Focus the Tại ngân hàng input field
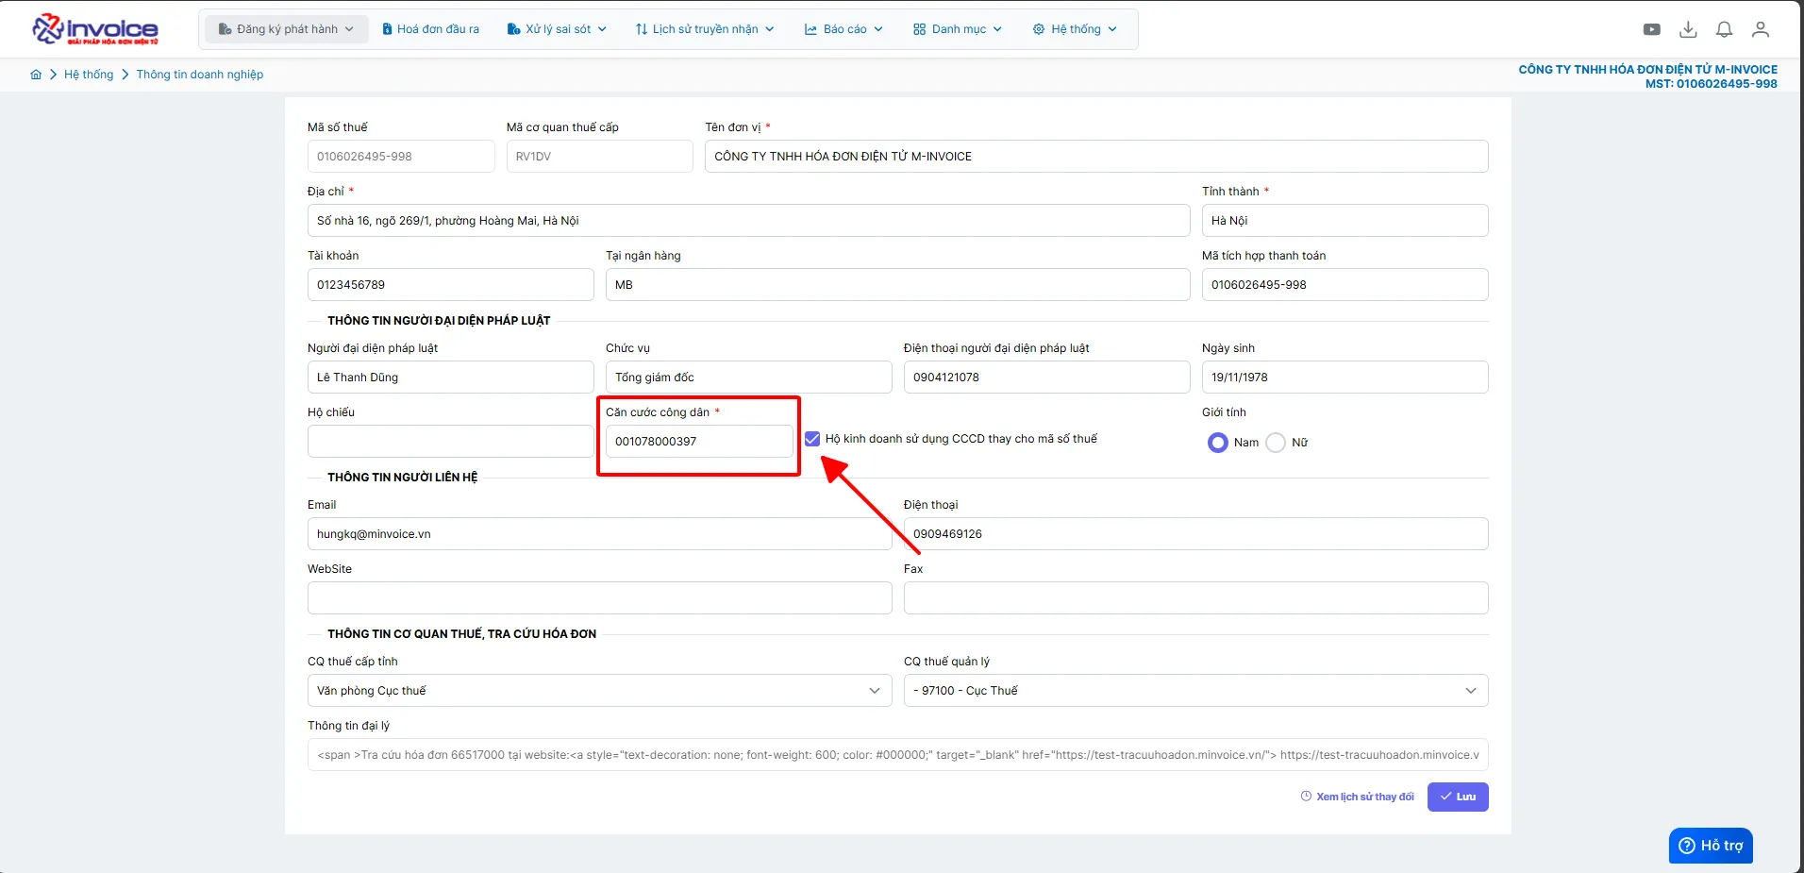 (897, 285)
